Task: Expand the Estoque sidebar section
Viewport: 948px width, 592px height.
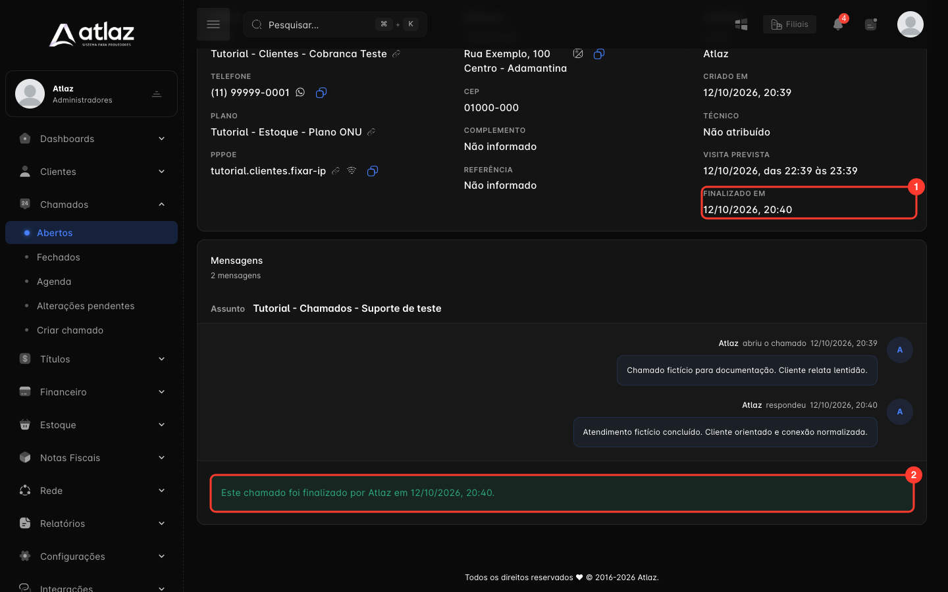Action: click(x=92, y=425)
